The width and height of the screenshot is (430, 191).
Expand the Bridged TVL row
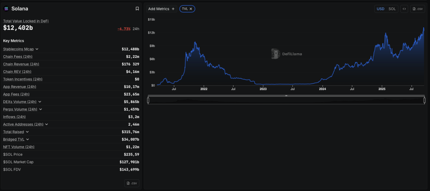click(x=28, y=139)
